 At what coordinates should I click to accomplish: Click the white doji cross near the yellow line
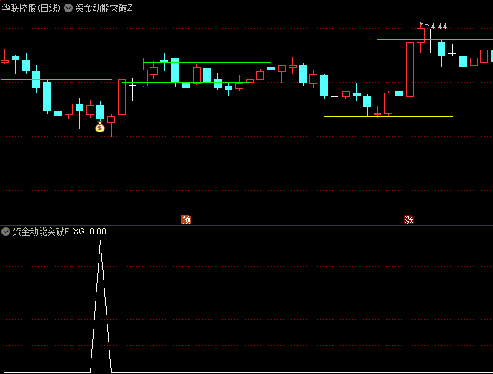coord(335,97)
